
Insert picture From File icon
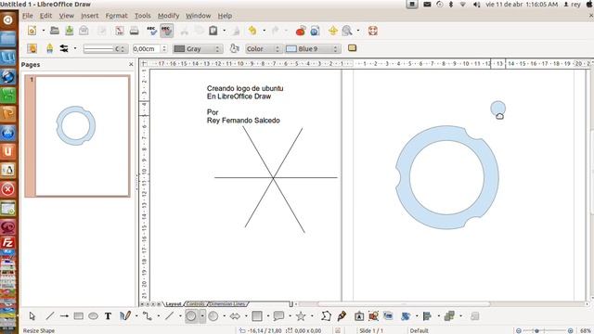coord(373,315)
